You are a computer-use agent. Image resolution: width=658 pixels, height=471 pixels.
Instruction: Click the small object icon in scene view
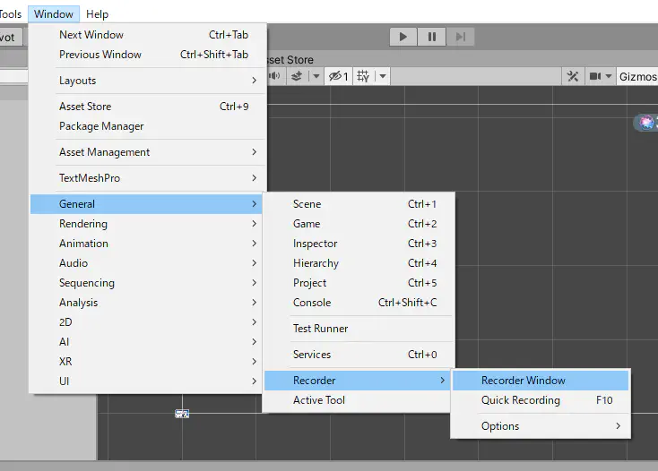coord(182,414)
